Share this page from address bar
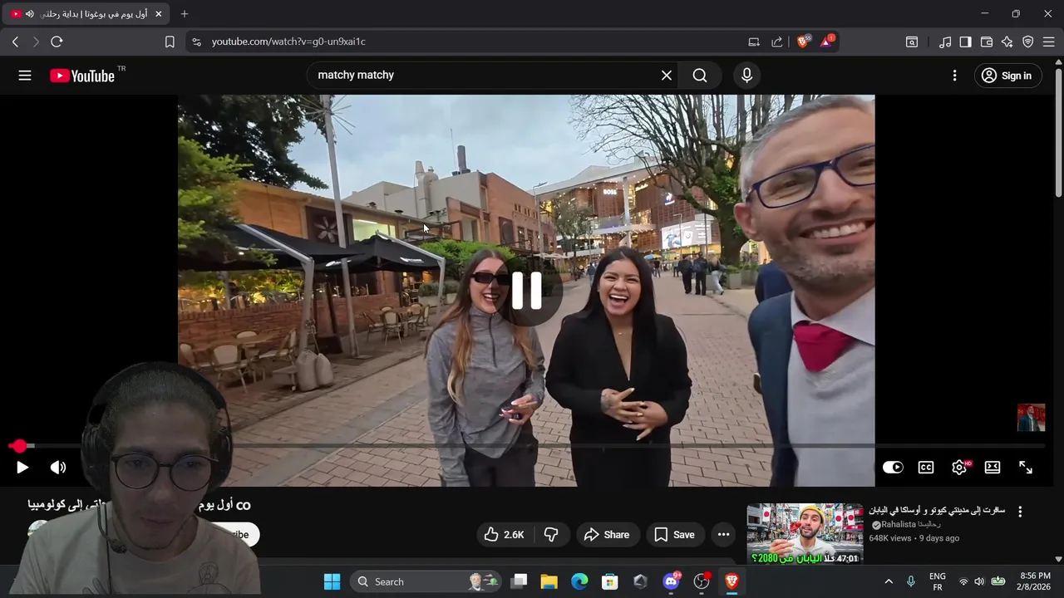 point(777,42)
